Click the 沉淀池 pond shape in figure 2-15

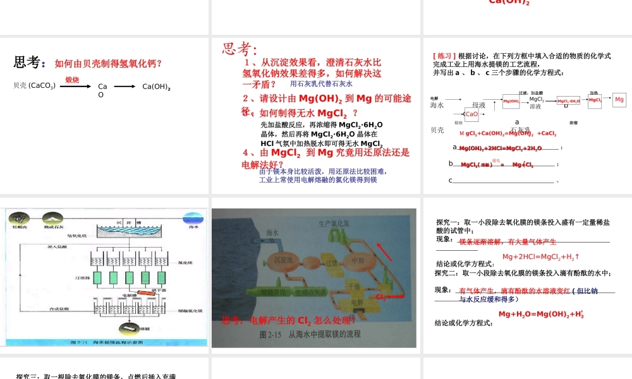coord(283,260)
